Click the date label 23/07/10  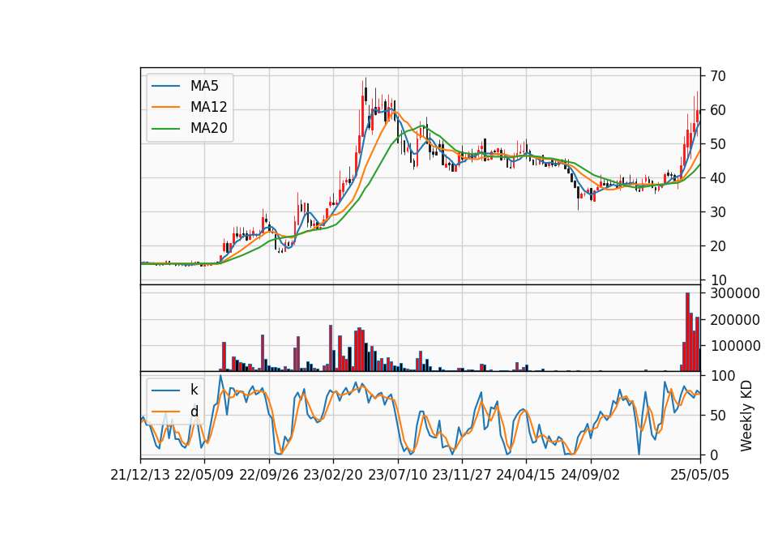(x=397, y=476)
